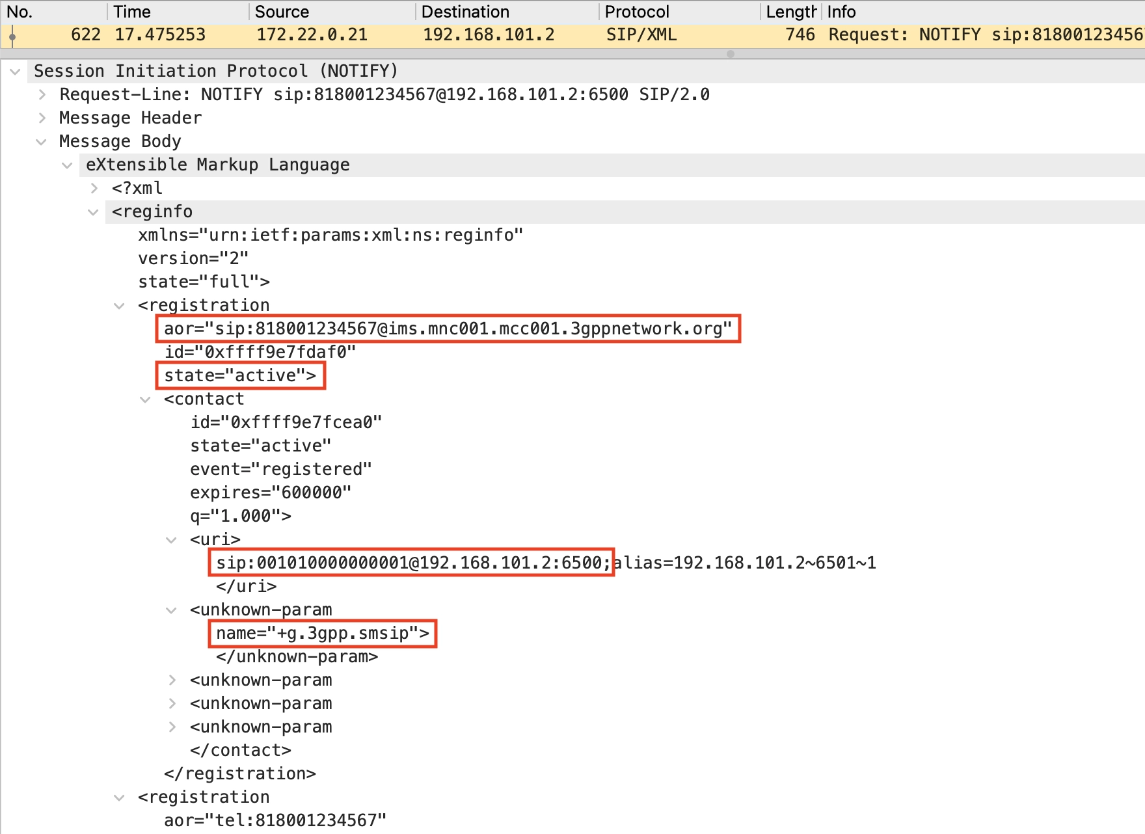Select packet number 622 row

tap(390, 35)
